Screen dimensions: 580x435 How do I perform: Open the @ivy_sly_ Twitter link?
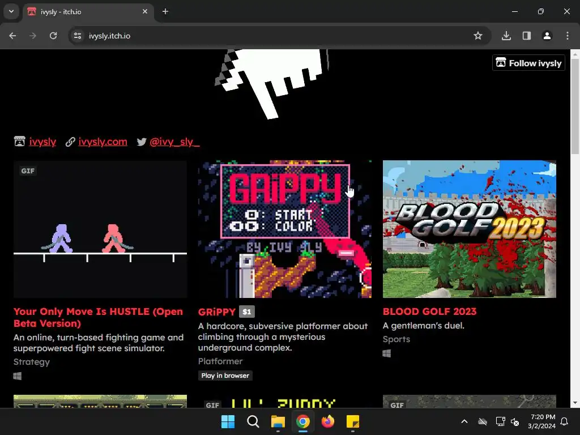pyautogui.click(x=174, y=142)
